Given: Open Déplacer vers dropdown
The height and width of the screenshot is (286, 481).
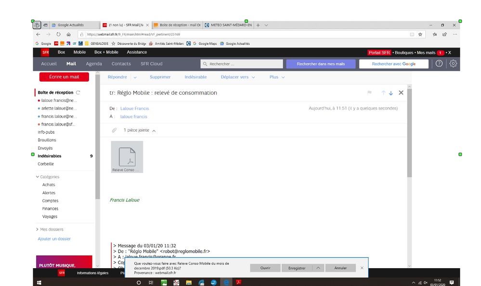Looking at the screenshot, I should (238, 77).
